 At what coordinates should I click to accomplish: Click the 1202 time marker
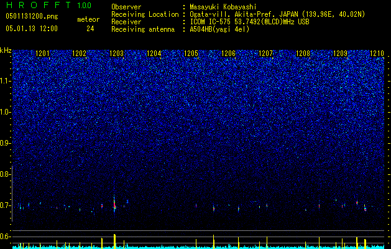pos(80,54)
